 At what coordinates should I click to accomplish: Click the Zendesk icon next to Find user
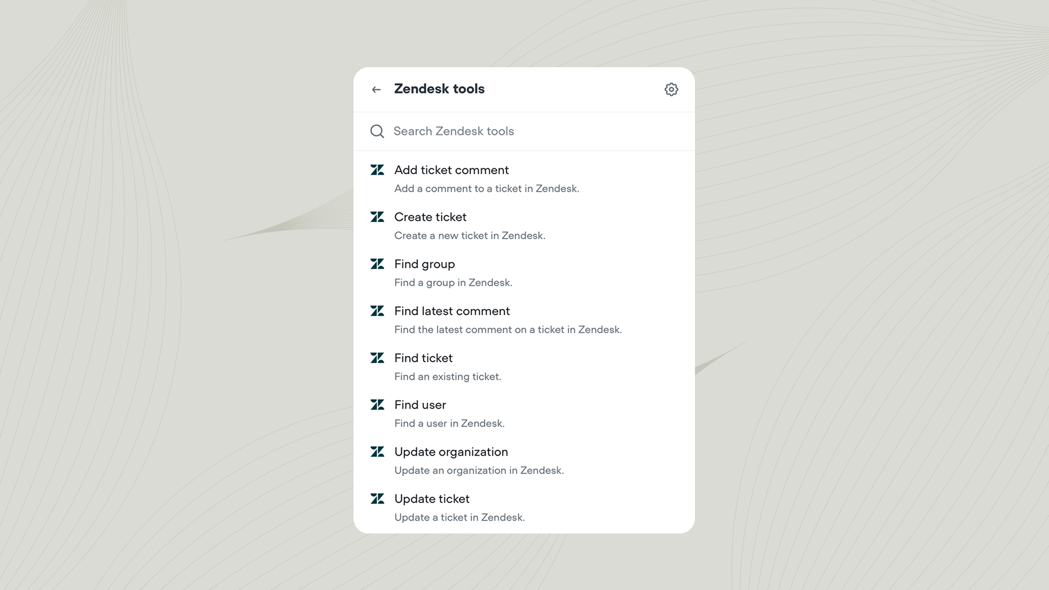point(378,405)
